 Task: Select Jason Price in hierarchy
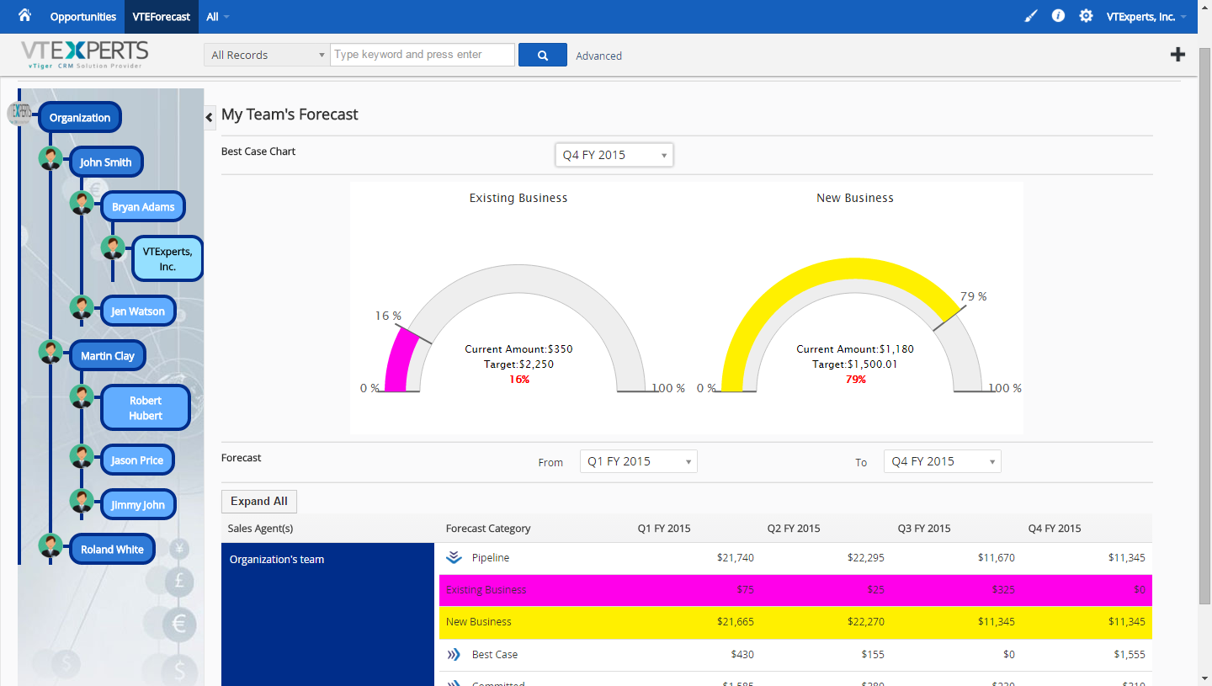137,460
